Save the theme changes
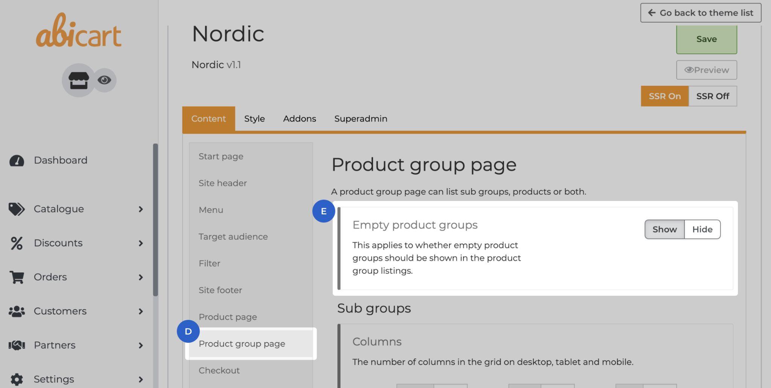 (x=706, y=39)
